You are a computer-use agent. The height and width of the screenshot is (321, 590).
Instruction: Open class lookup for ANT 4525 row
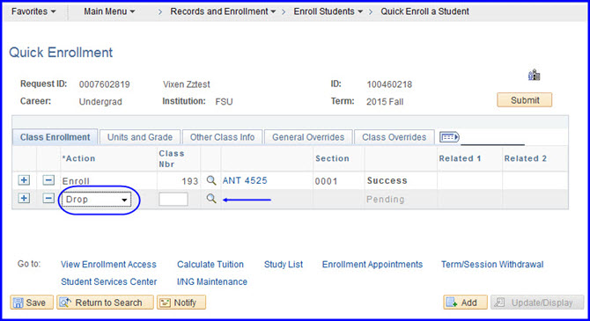coord(211,180)
